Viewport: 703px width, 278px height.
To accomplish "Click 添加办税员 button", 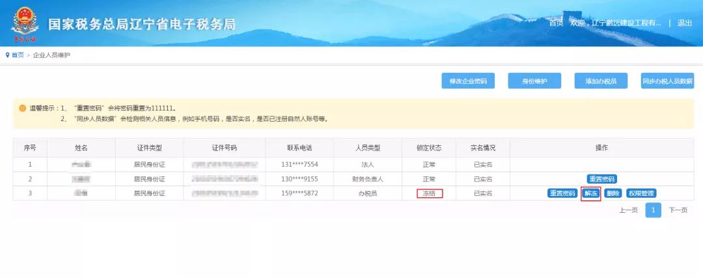I will 601,81.
